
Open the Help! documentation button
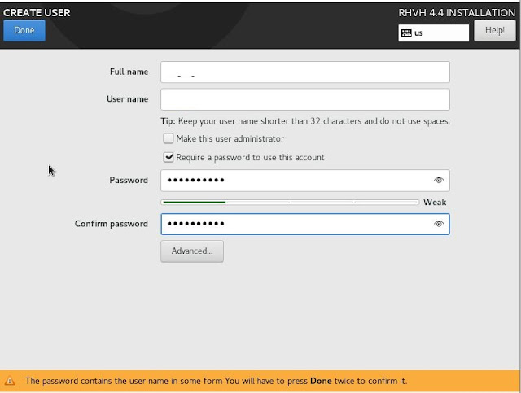click(x=494, y=31)
